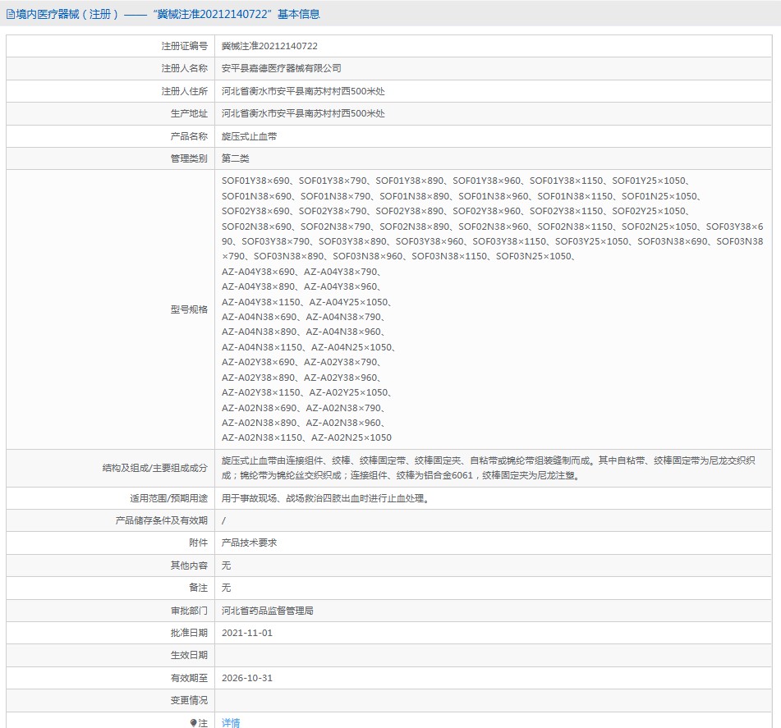Click the 产品技术要求 attachment value
781x728 pixels.
point(249,543)
